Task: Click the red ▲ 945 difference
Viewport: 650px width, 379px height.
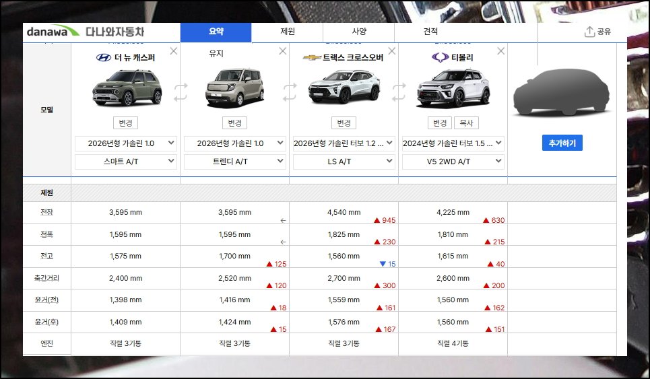Action: pyautogui.click(x=385, y=220)
